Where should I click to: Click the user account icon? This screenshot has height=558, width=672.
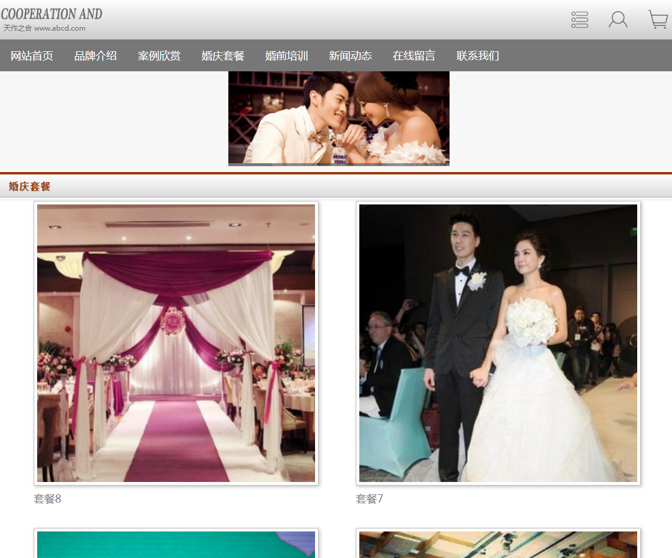coord(618,19)
